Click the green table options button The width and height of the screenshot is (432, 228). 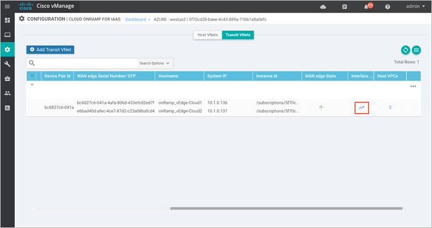pyautogui.click(x=416, y=50)
